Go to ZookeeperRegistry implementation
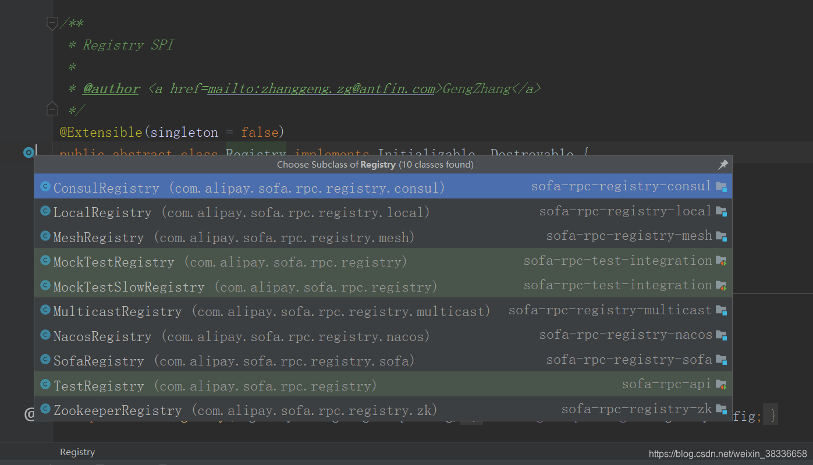The image size is (813, 465). click(x=383, y=409)
